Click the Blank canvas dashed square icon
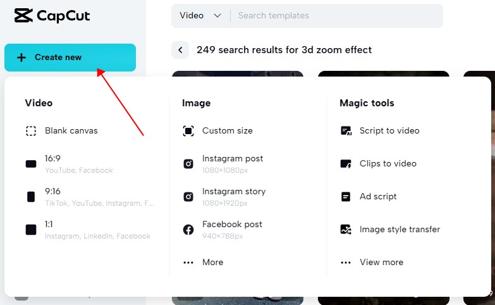Image resolution: width=495 pixels, height=305 pixels. coord(31,131)
